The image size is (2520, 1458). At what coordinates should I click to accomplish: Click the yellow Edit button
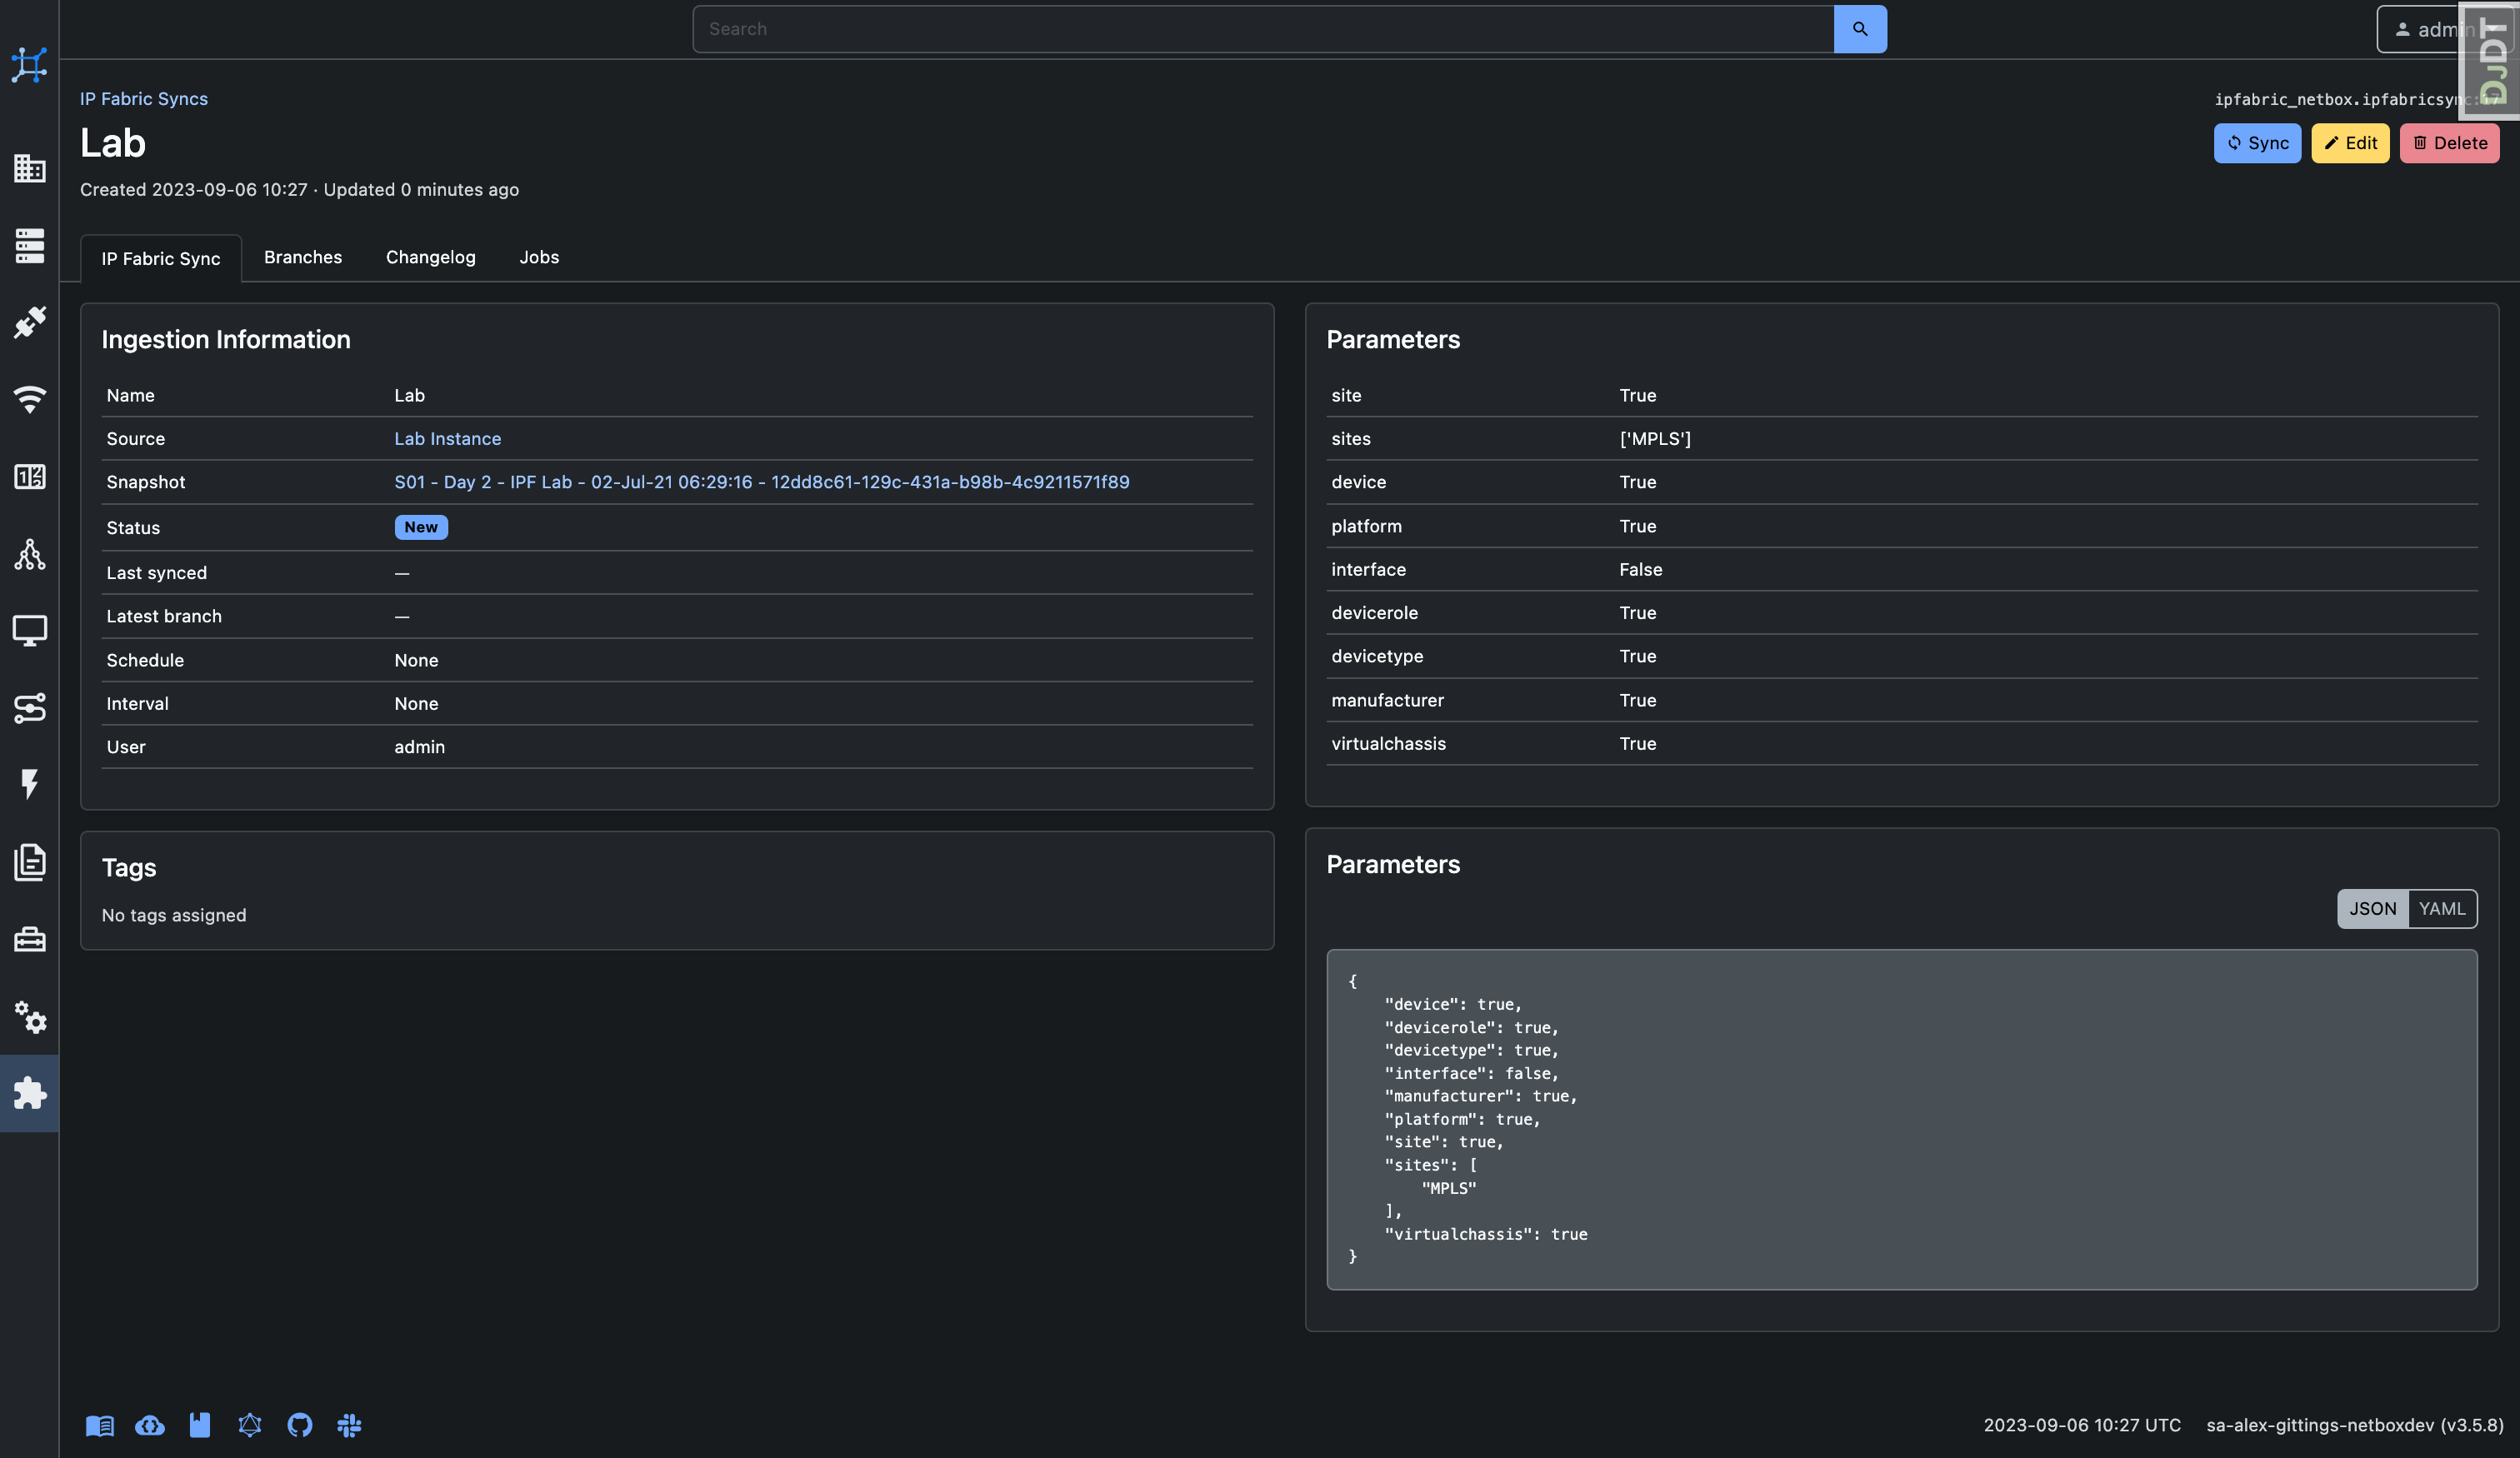pos(2350,143)
